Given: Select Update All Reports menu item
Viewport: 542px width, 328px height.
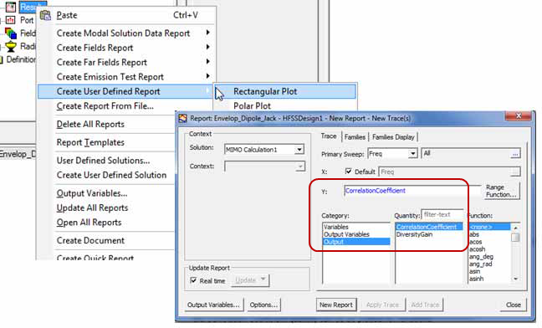Looking at the screenshot, I should tap(92, 208).
